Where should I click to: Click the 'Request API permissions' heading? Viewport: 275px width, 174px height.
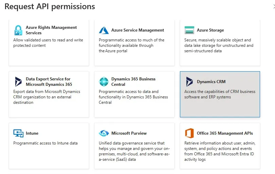[x=50, y=7]
